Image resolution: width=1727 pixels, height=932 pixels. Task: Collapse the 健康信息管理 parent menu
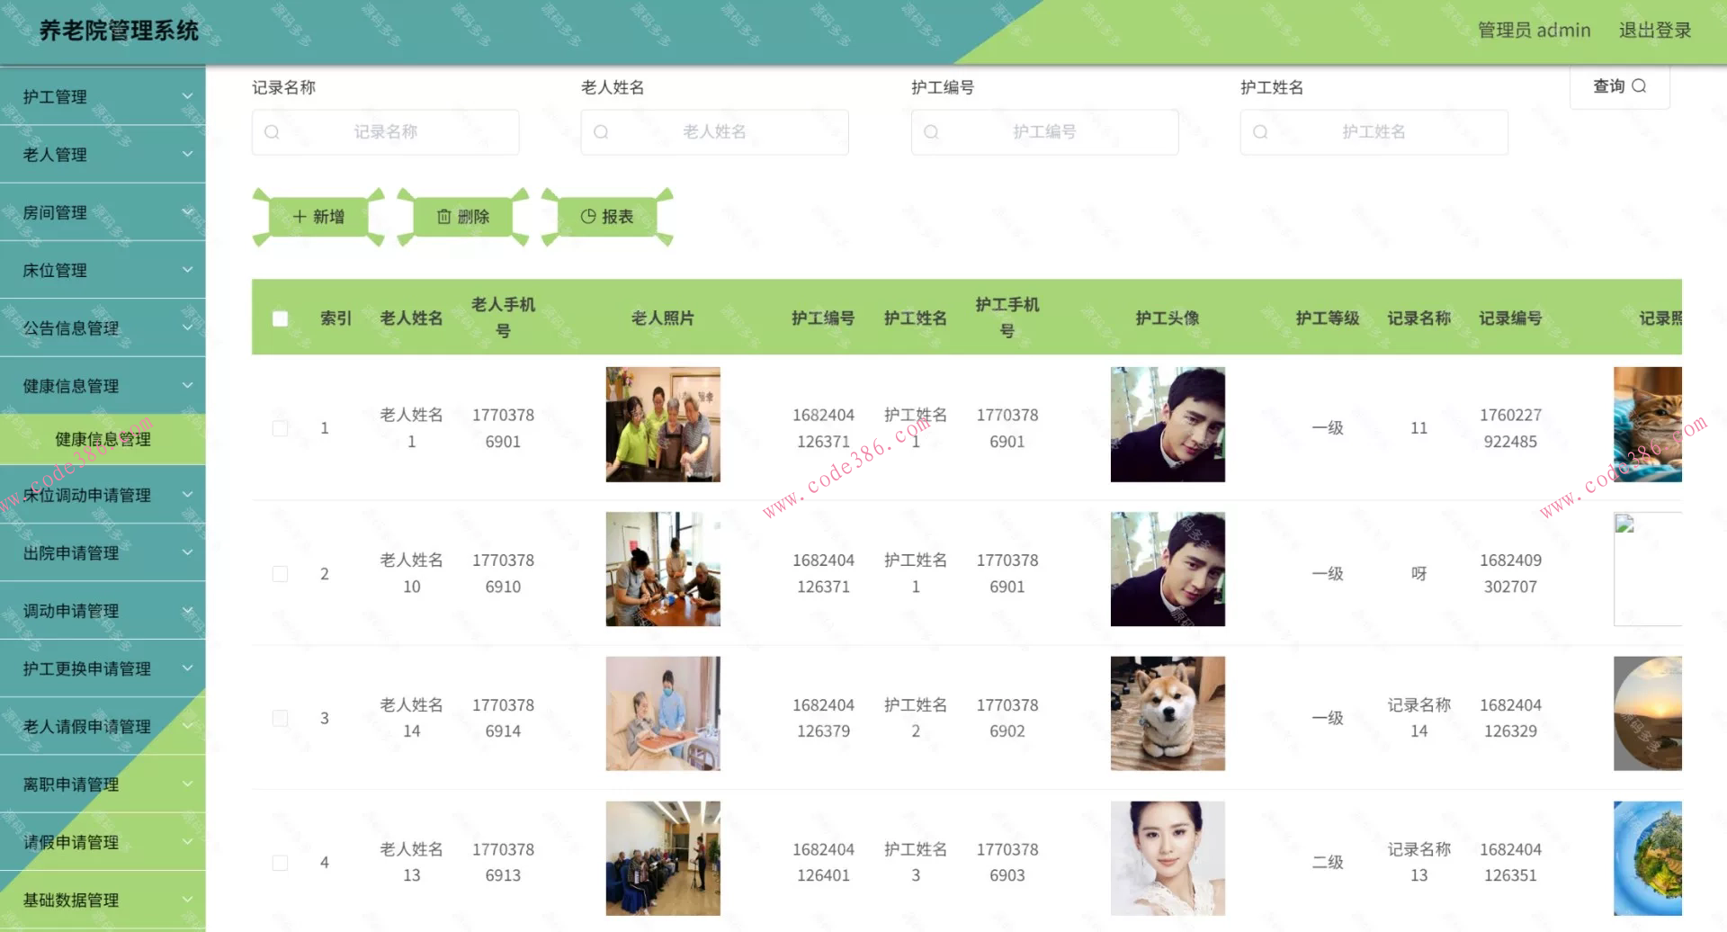coord(103,386)
